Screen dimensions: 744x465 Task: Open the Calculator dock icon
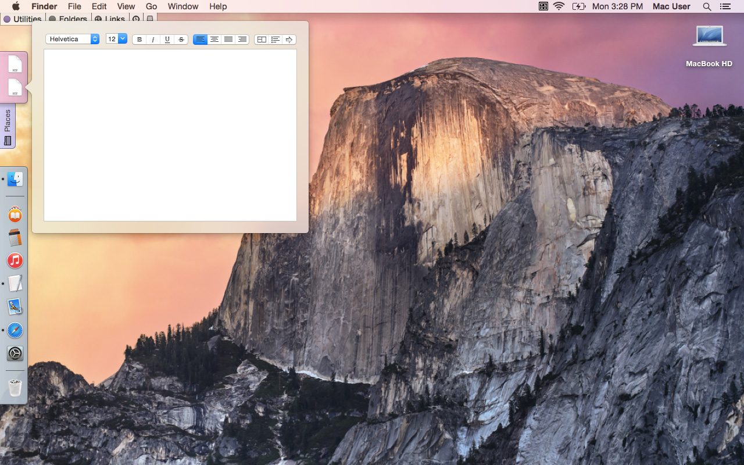tap(15, 237)
